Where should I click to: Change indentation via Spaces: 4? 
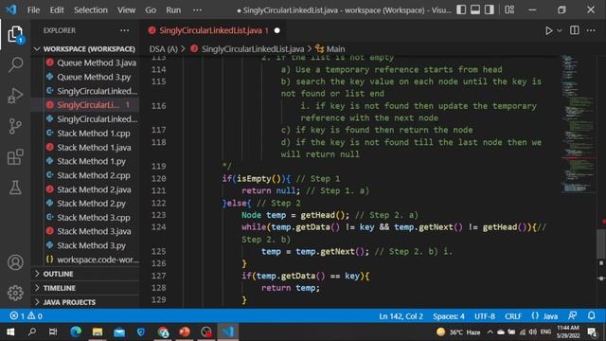pyautogui.click(x=448, y=316)
